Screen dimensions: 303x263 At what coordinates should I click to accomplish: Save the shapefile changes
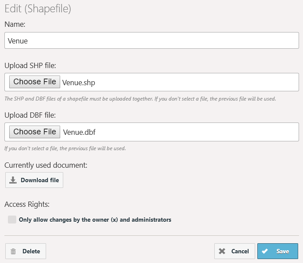click(x=278, y=251)
